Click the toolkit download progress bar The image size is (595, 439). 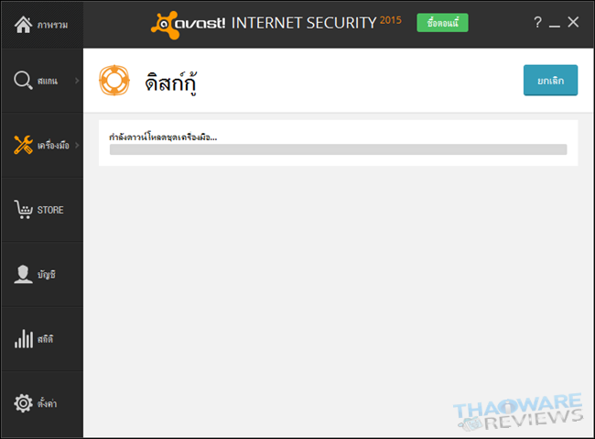click(338, 149)
